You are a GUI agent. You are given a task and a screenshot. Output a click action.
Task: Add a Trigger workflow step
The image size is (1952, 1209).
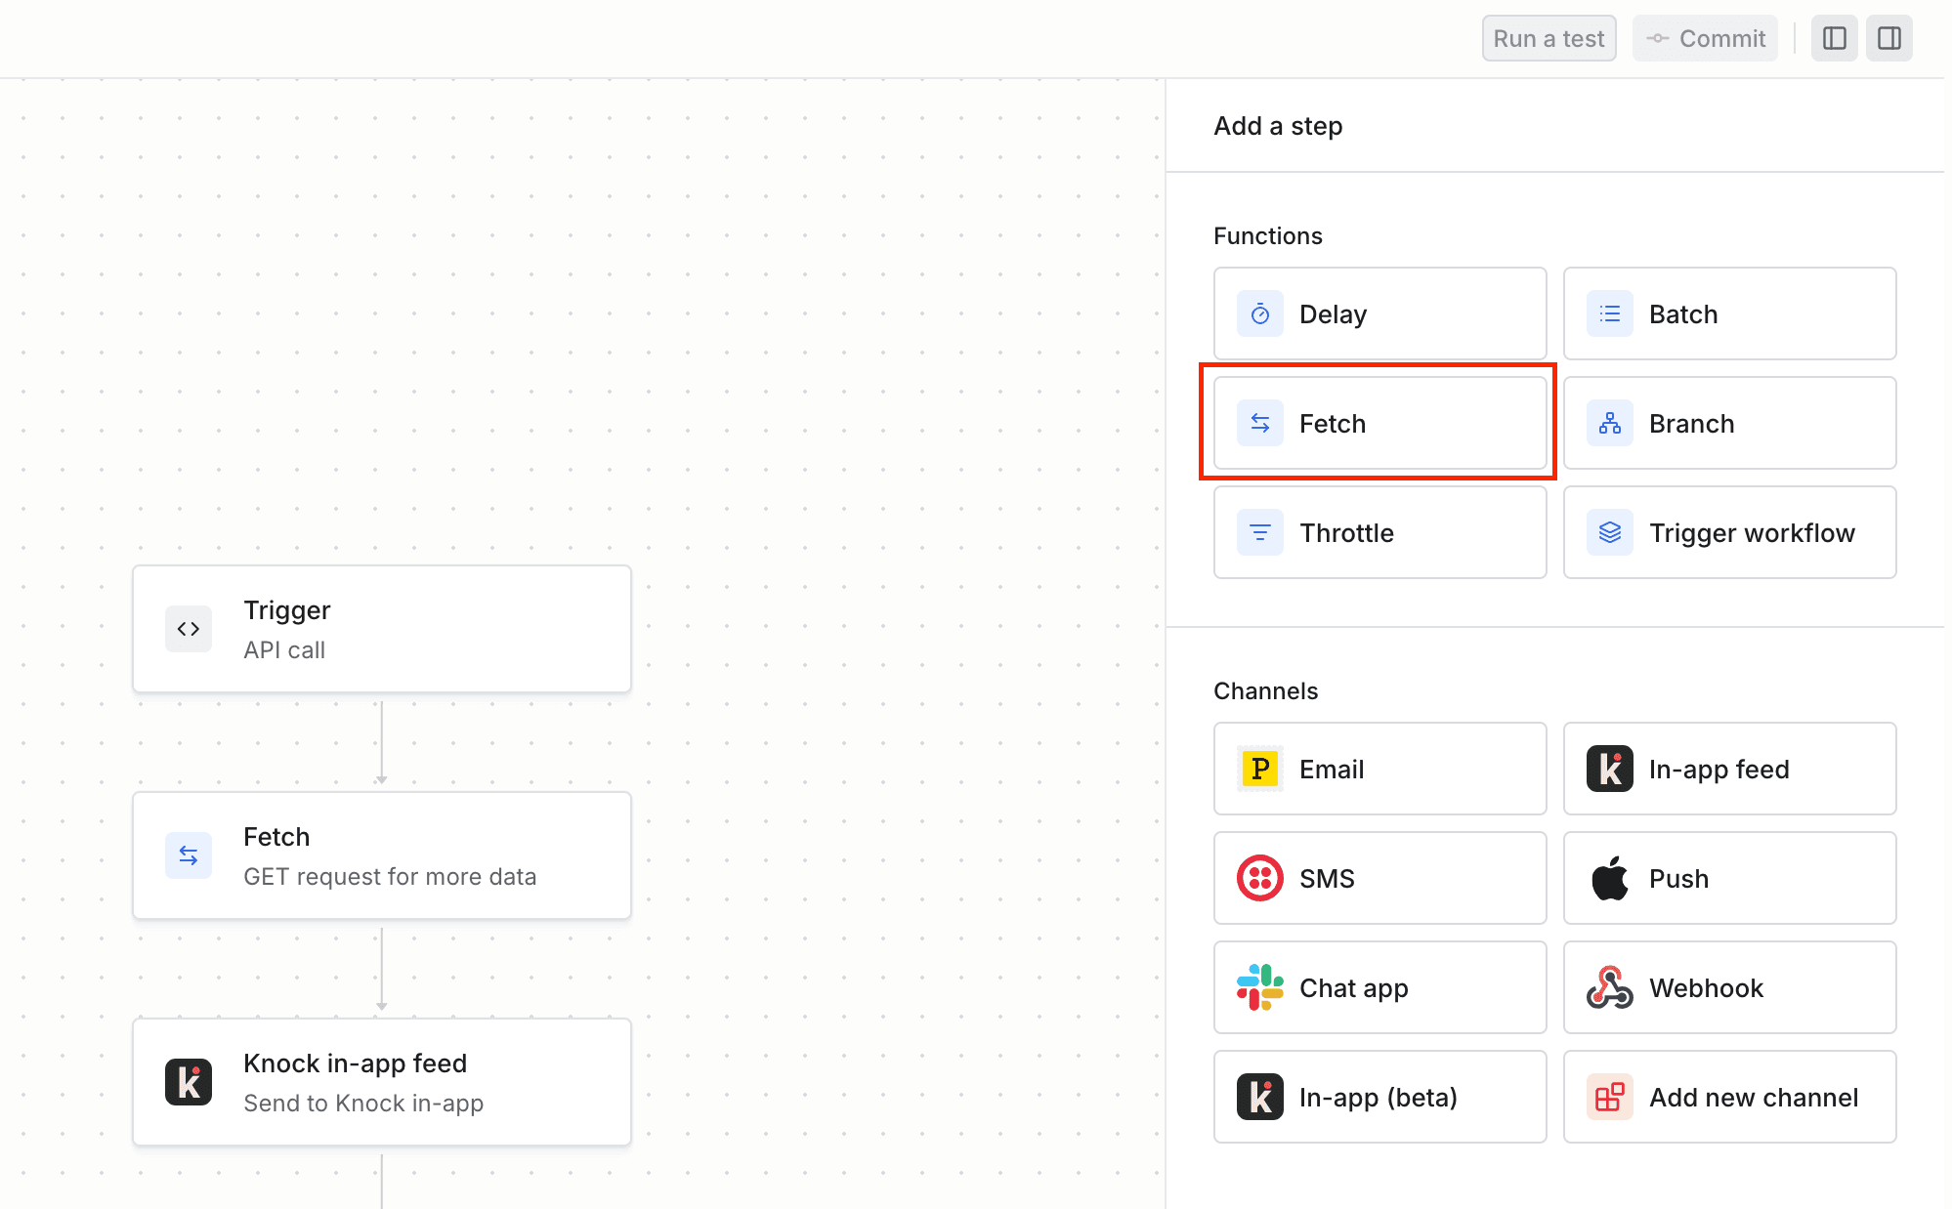(1729, 532)
